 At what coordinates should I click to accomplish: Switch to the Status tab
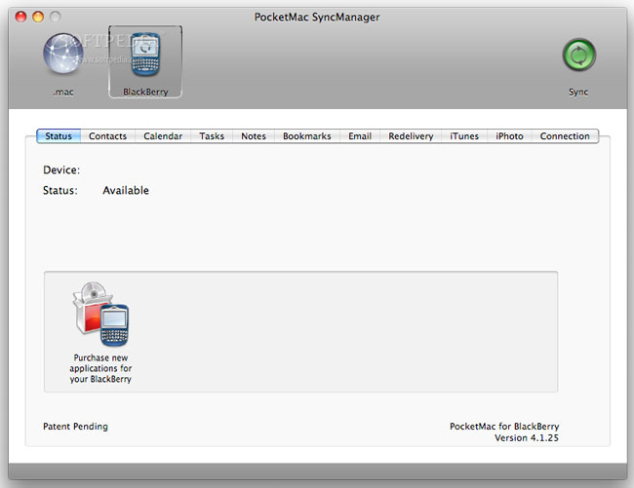click(x=59, y=136)
